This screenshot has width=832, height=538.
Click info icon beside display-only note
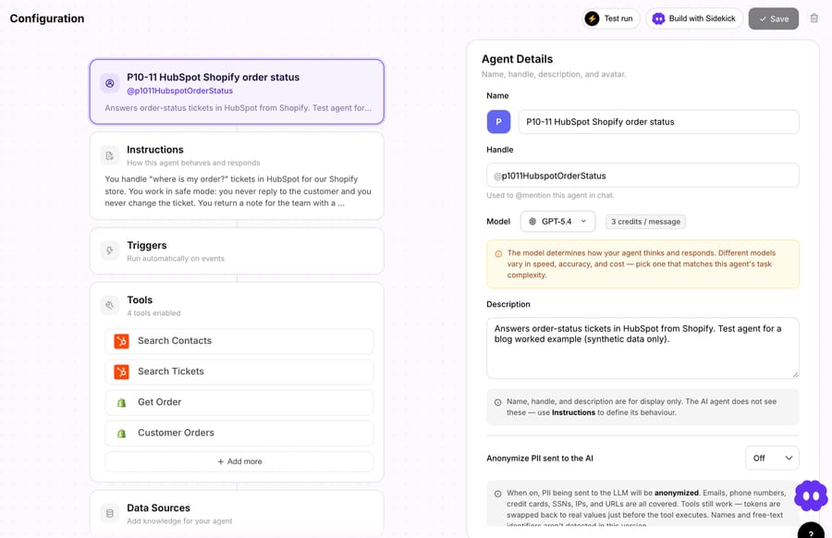(497, 402)
